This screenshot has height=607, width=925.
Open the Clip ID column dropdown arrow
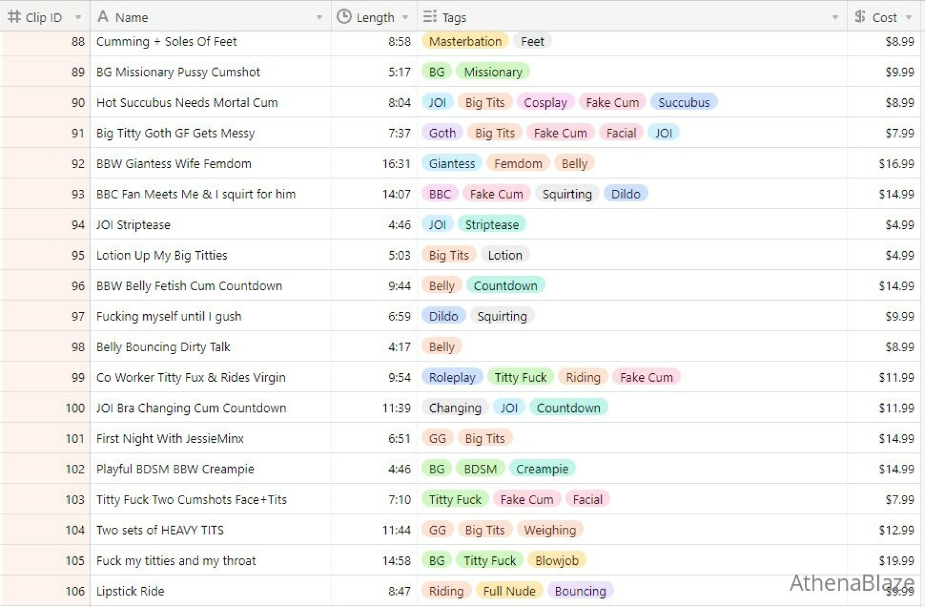pyautogui.click(x=78, y=17)
